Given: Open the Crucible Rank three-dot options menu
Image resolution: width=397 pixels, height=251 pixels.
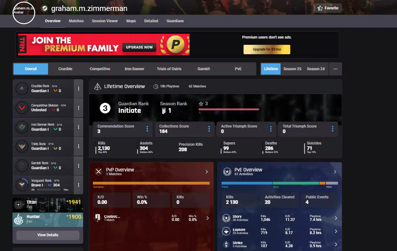Looking at the screenshot, I should 78,89.
